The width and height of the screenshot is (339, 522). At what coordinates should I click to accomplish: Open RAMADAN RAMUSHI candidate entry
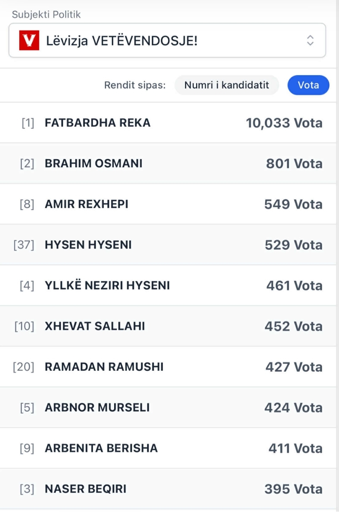pos(104,367)
